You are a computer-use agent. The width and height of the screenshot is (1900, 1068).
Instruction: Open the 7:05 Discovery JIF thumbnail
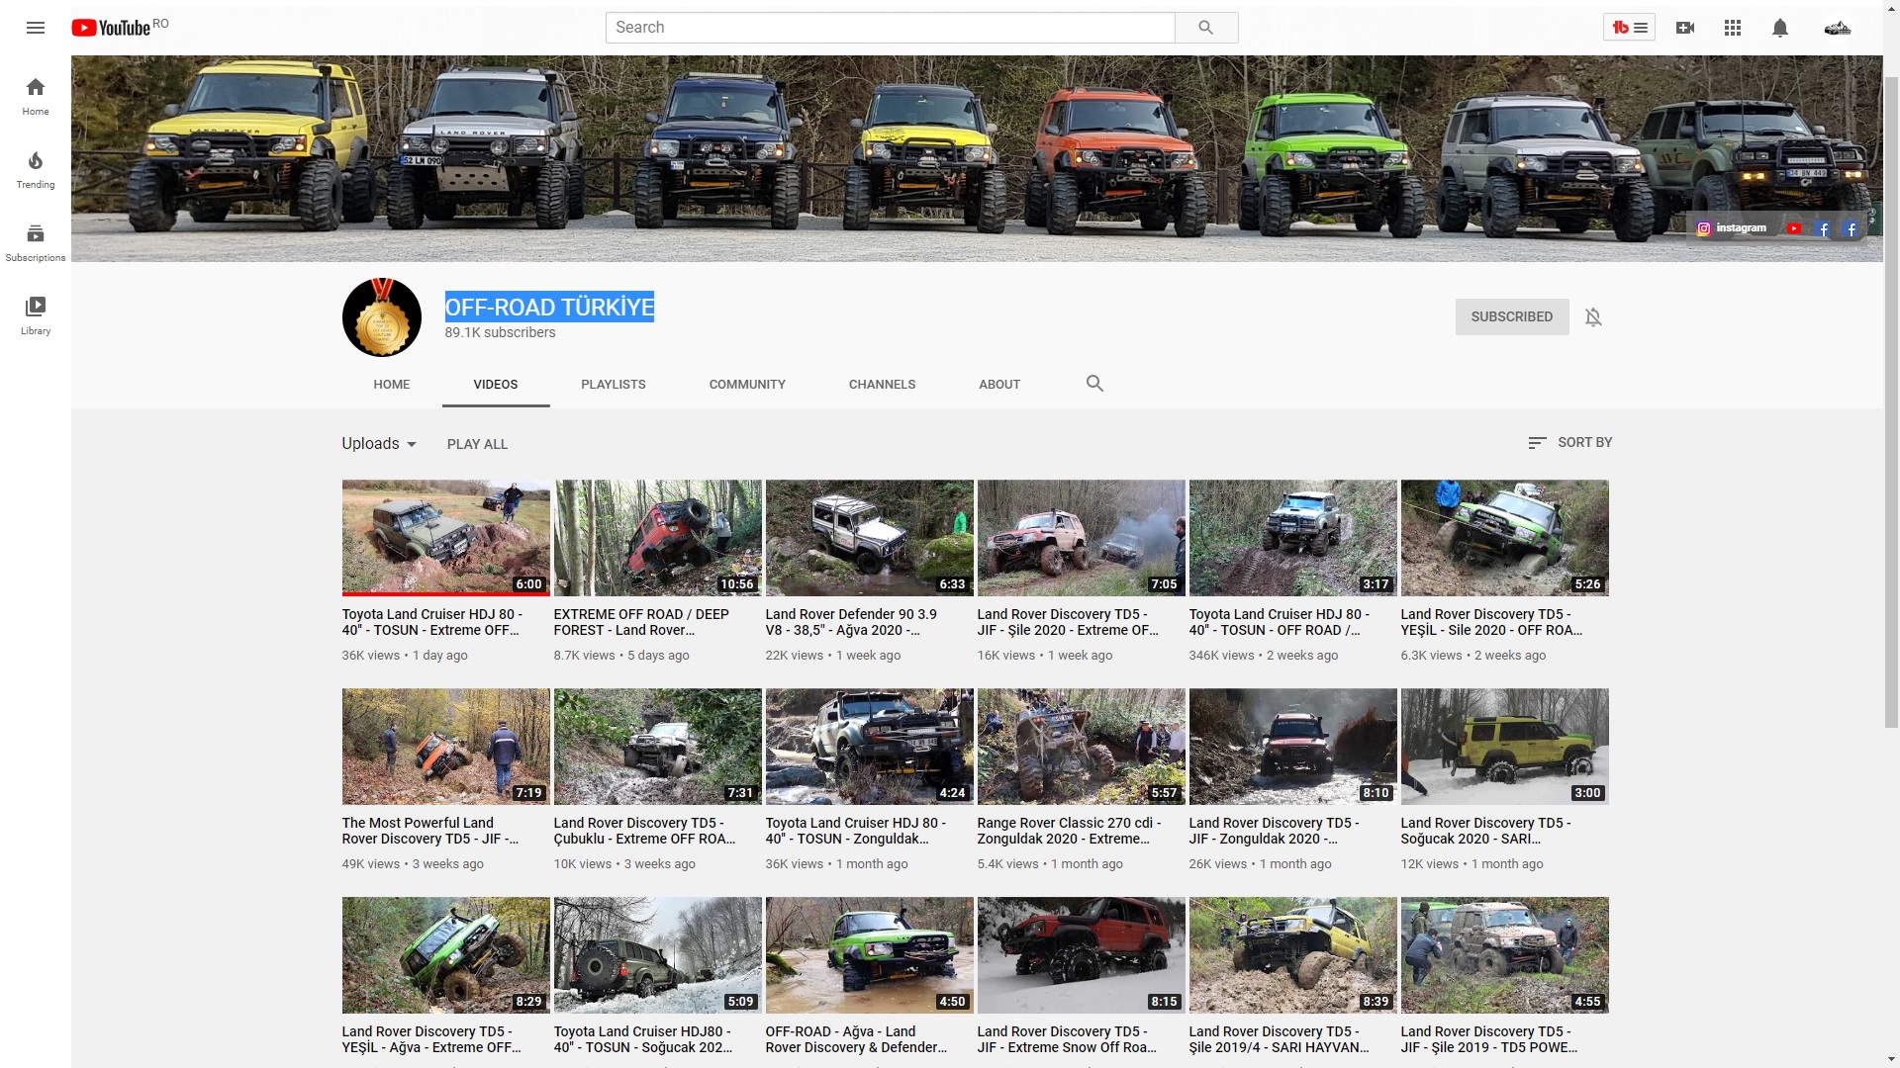(x=1082, y=538)
